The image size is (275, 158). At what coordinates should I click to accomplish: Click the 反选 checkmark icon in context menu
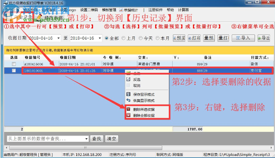coord(128,79)
